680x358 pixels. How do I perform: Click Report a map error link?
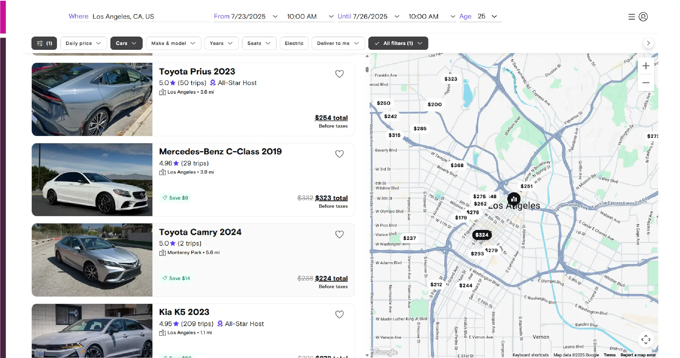638,355
